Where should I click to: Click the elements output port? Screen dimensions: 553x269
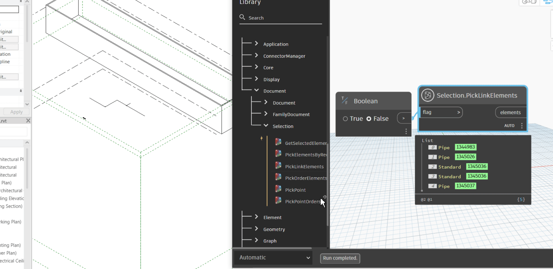point(510,112)
